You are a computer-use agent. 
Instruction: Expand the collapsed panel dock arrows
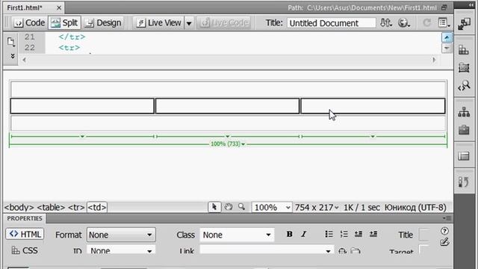pyautogui.click(x=471, y=5)
